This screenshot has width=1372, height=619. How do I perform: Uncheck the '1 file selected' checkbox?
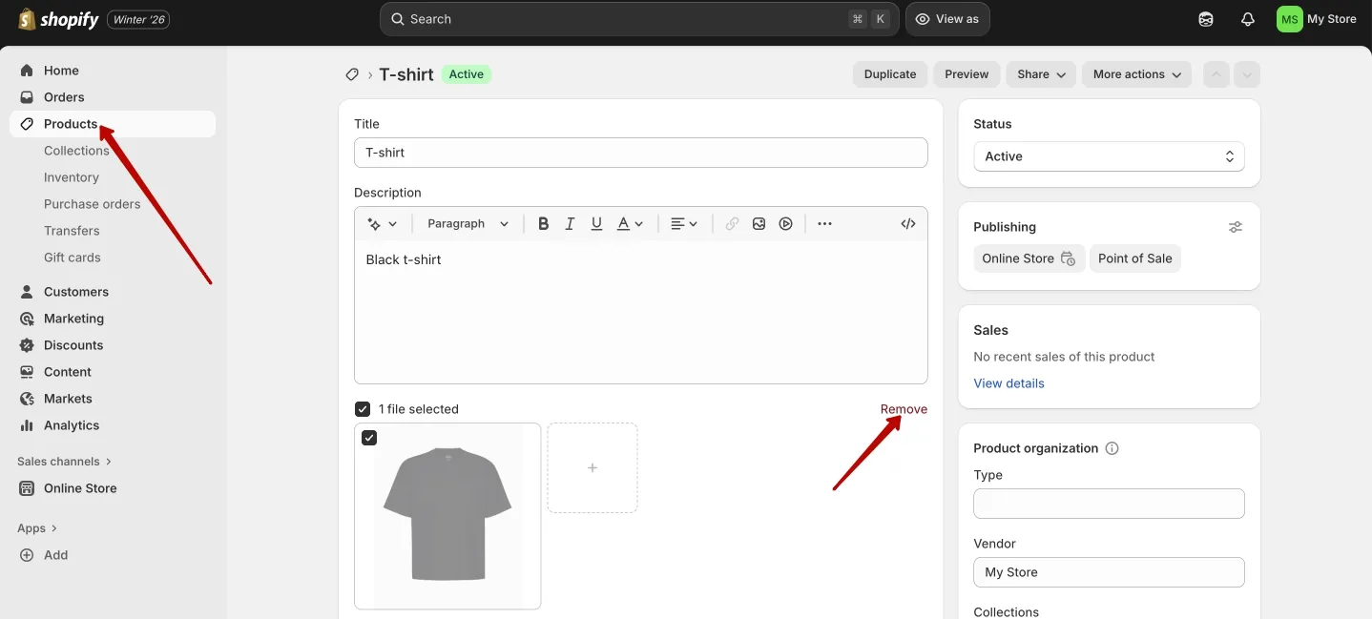[362, 407]
